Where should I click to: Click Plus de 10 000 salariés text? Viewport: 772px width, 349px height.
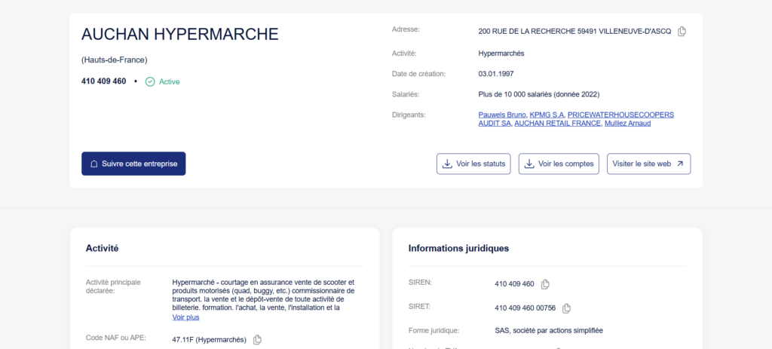(x=539, y=94)
